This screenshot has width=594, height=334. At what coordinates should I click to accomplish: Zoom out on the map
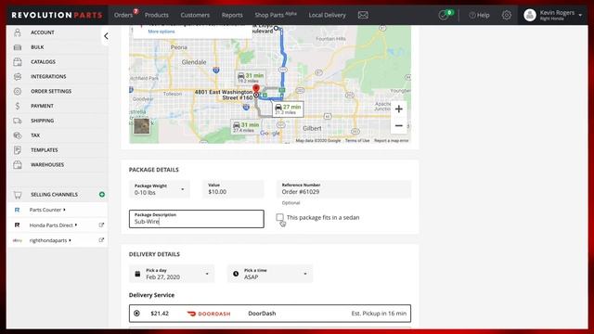[x=398, y=126]
